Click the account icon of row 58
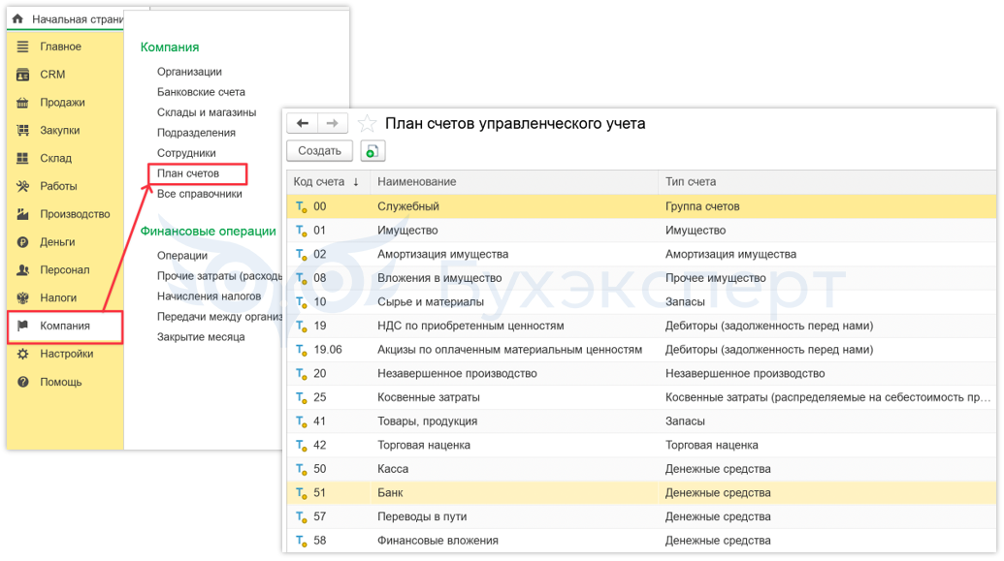The image size is (1004, 561). coord(302,541)
